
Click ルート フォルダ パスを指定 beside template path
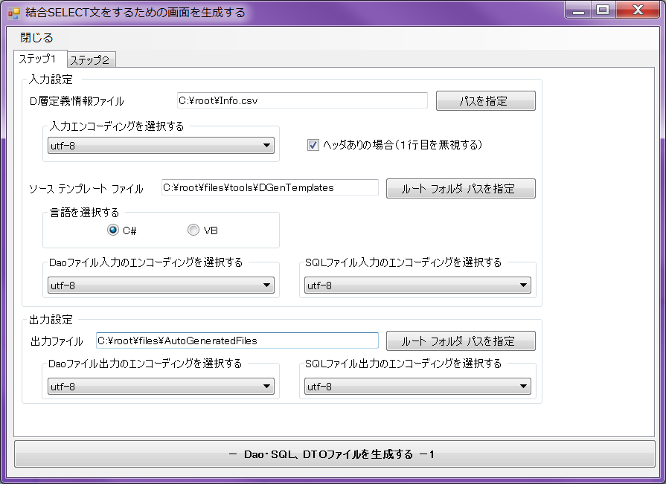pyautogui.click(x=461, y=188)
